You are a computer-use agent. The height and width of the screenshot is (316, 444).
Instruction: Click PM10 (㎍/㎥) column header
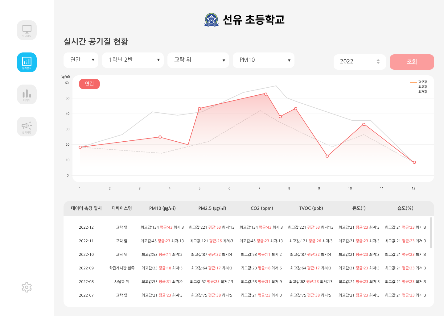point(162,208)
